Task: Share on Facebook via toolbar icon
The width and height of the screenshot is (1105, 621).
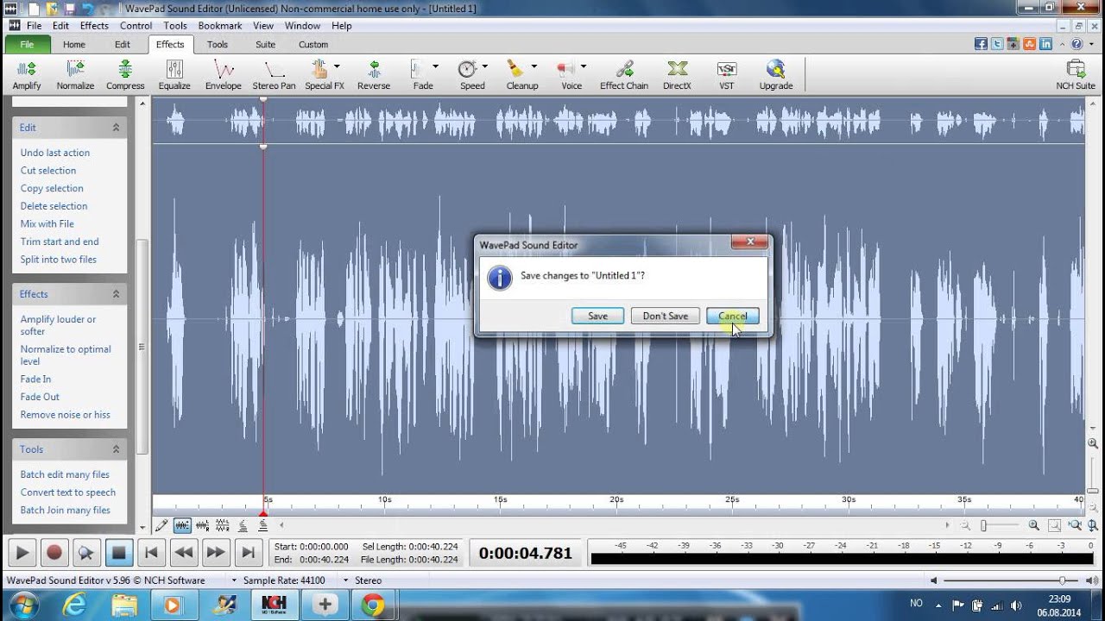Action: [981, 44]
